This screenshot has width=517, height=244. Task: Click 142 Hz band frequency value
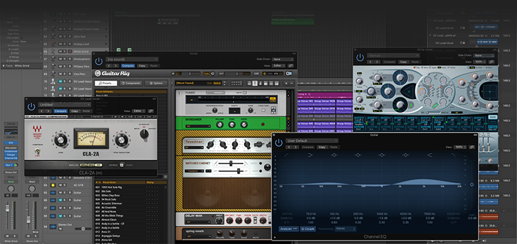tap(334, 214)
